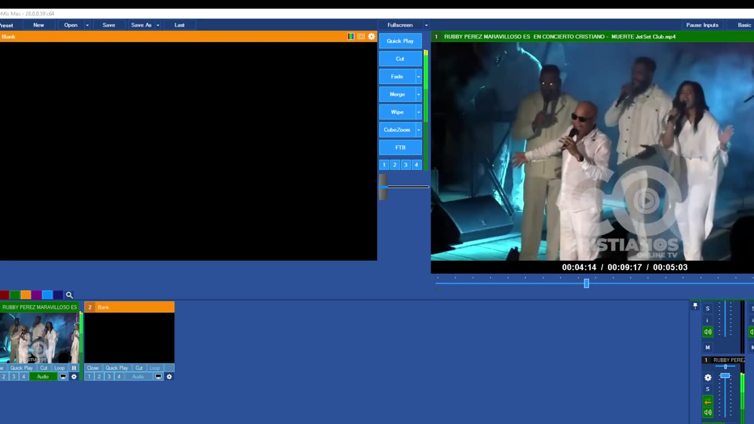Click the pin icon in audio mixer

[695, 306]
